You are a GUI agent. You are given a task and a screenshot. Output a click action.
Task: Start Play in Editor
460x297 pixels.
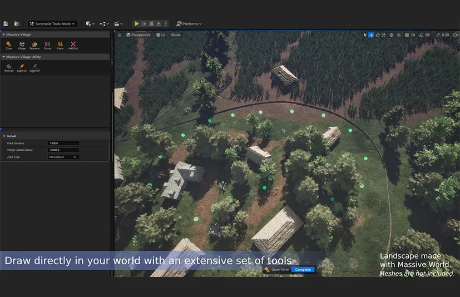click(137, 24)
